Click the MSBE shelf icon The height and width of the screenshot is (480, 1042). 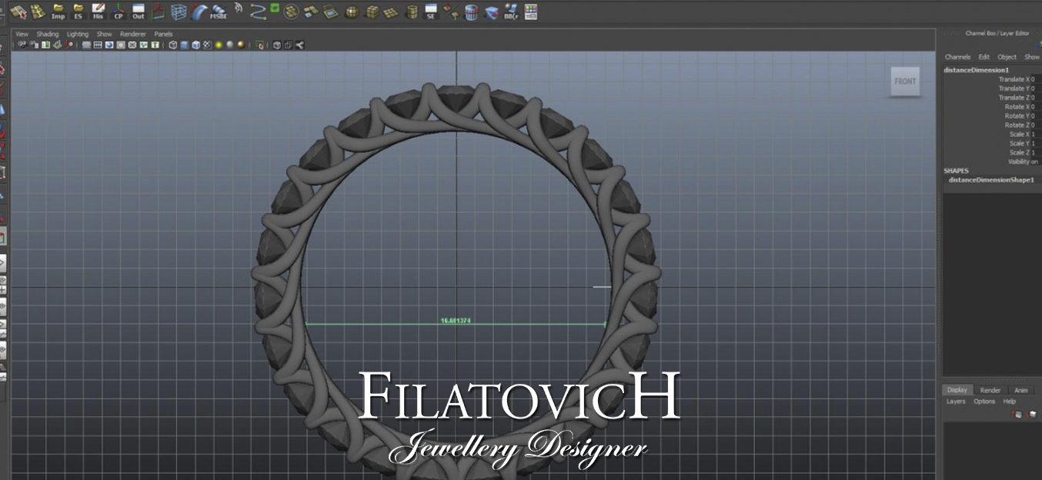(x=219, y=12)
